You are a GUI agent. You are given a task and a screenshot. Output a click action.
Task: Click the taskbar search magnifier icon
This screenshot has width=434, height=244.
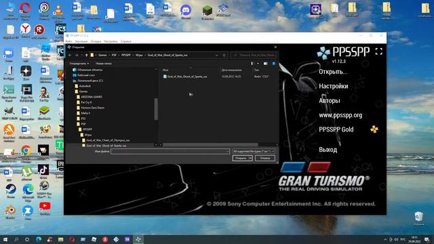point(16,239)
